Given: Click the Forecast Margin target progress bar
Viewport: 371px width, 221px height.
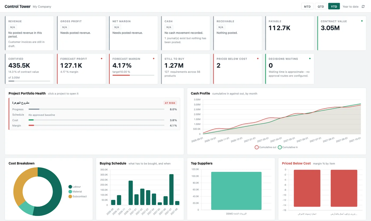Looking at the screenshot, I should point(133,75).
